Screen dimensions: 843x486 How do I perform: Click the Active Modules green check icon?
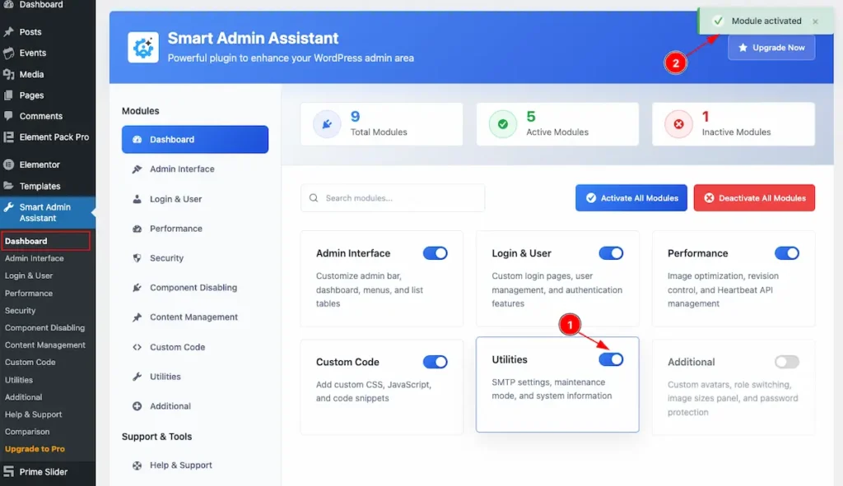point(503,124)
